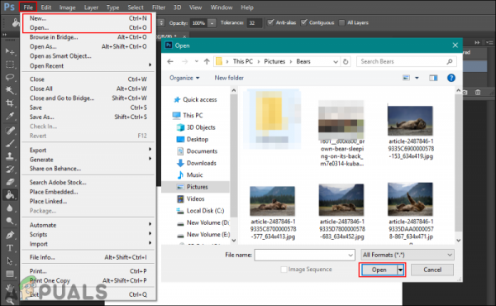Go up one folder level

[x=207, y=61]
